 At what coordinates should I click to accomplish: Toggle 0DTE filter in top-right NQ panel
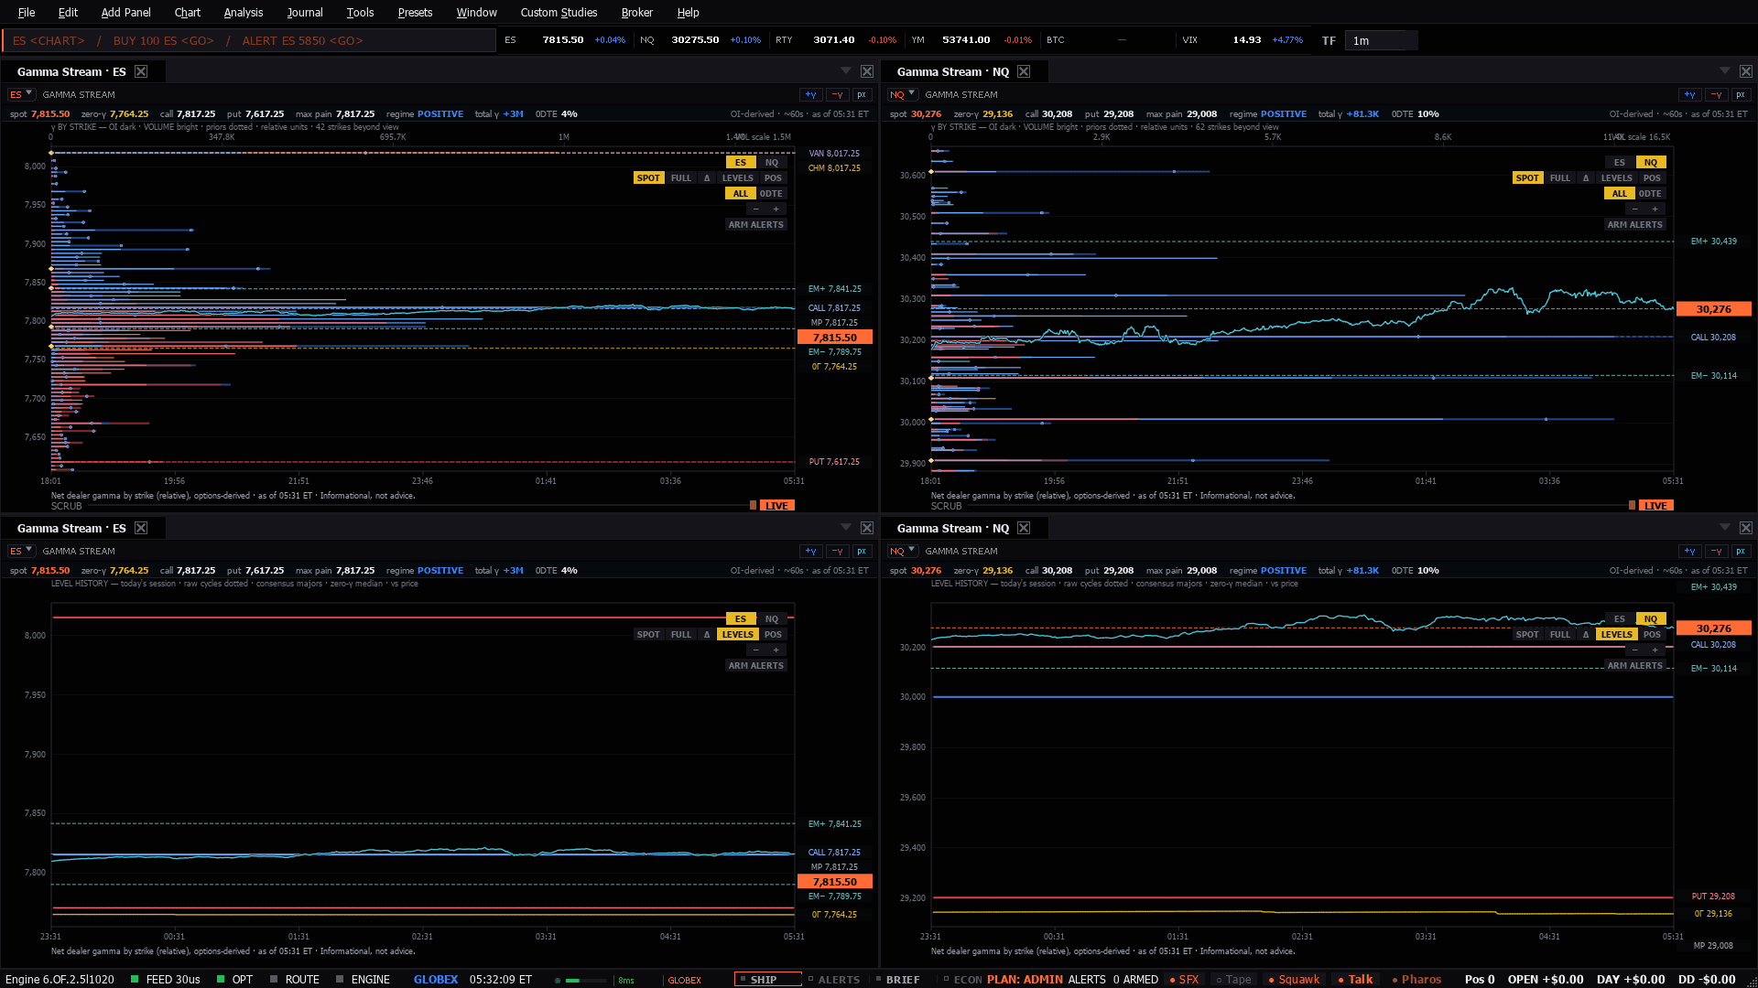coord(1650,194)
